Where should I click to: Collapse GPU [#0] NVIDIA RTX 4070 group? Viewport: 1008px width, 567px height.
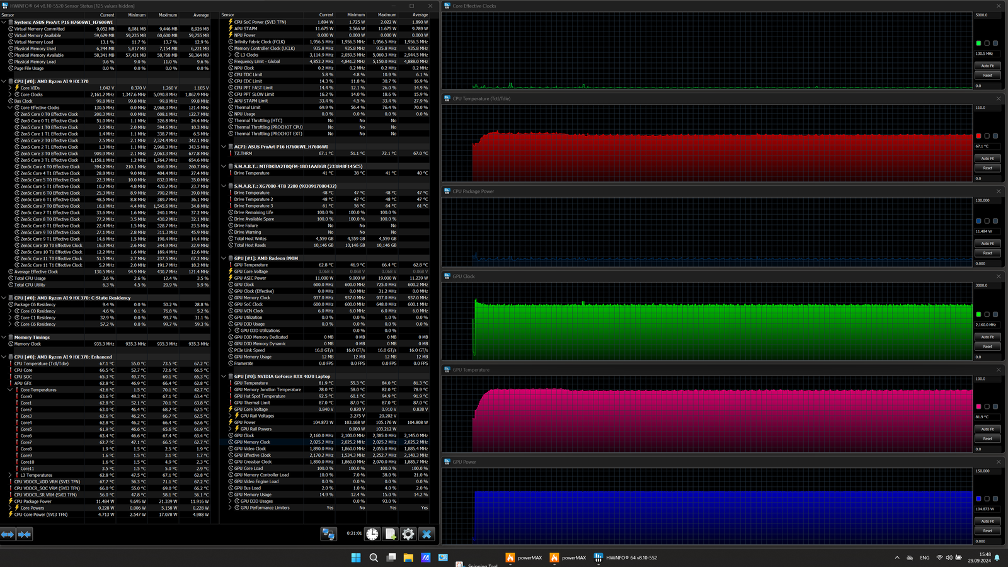pyautogui.click(x=224, y=376)
